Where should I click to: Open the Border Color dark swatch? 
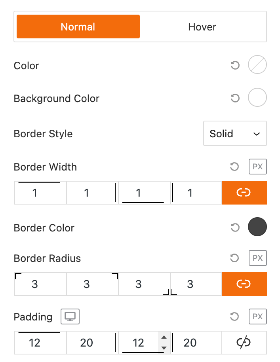(257, 227)
